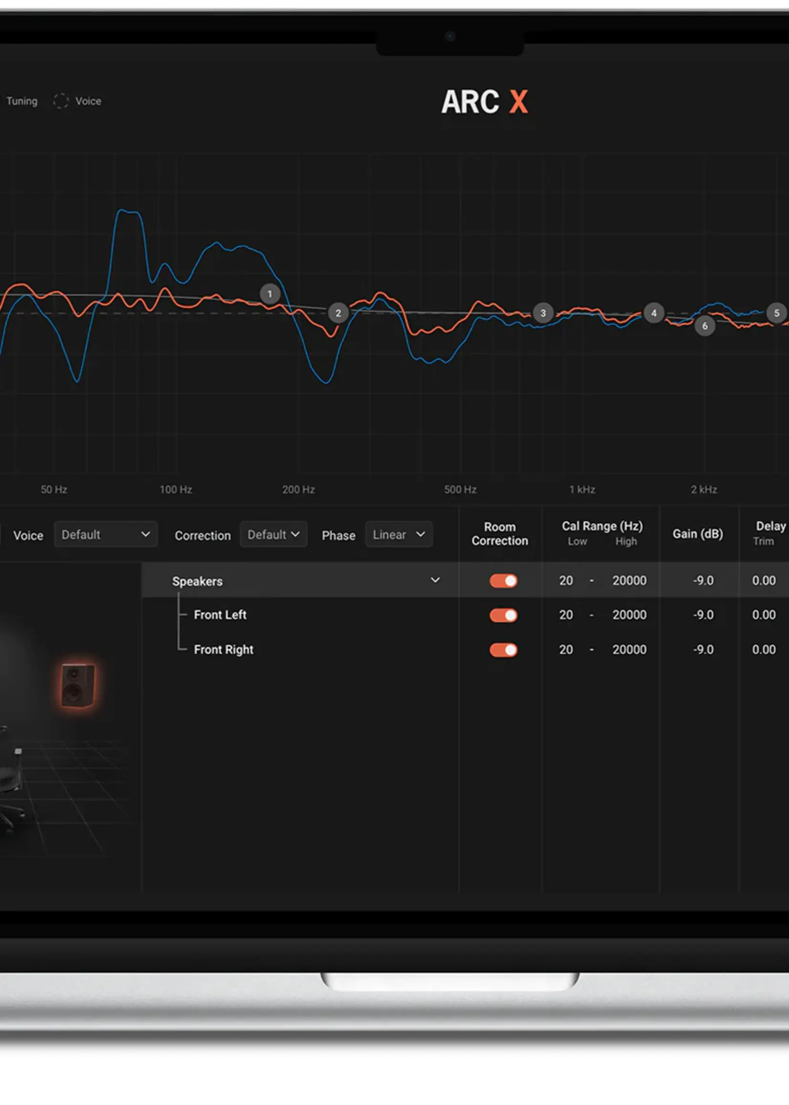Viewport: 789px width, 1105px height.
Task: Toggle Room Correction for Front Right
Action: 503,650
